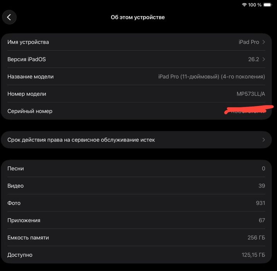Tap the Wi-Fi status icon

[244, 5]
